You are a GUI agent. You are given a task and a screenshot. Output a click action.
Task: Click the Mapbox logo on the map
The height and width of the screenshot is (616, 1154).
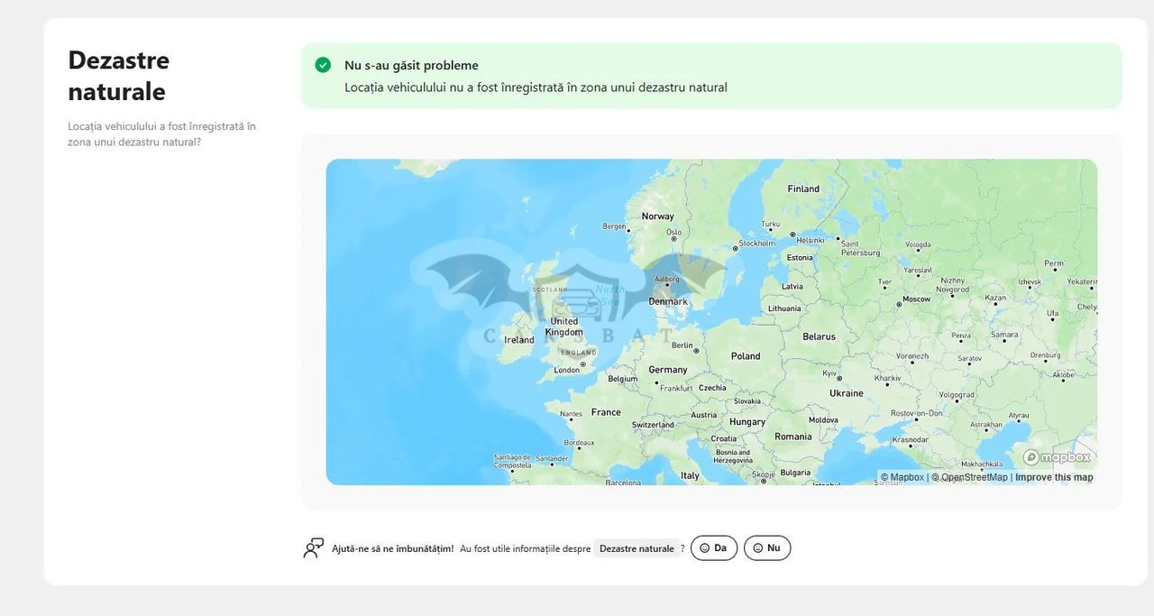coord(1058,457)
